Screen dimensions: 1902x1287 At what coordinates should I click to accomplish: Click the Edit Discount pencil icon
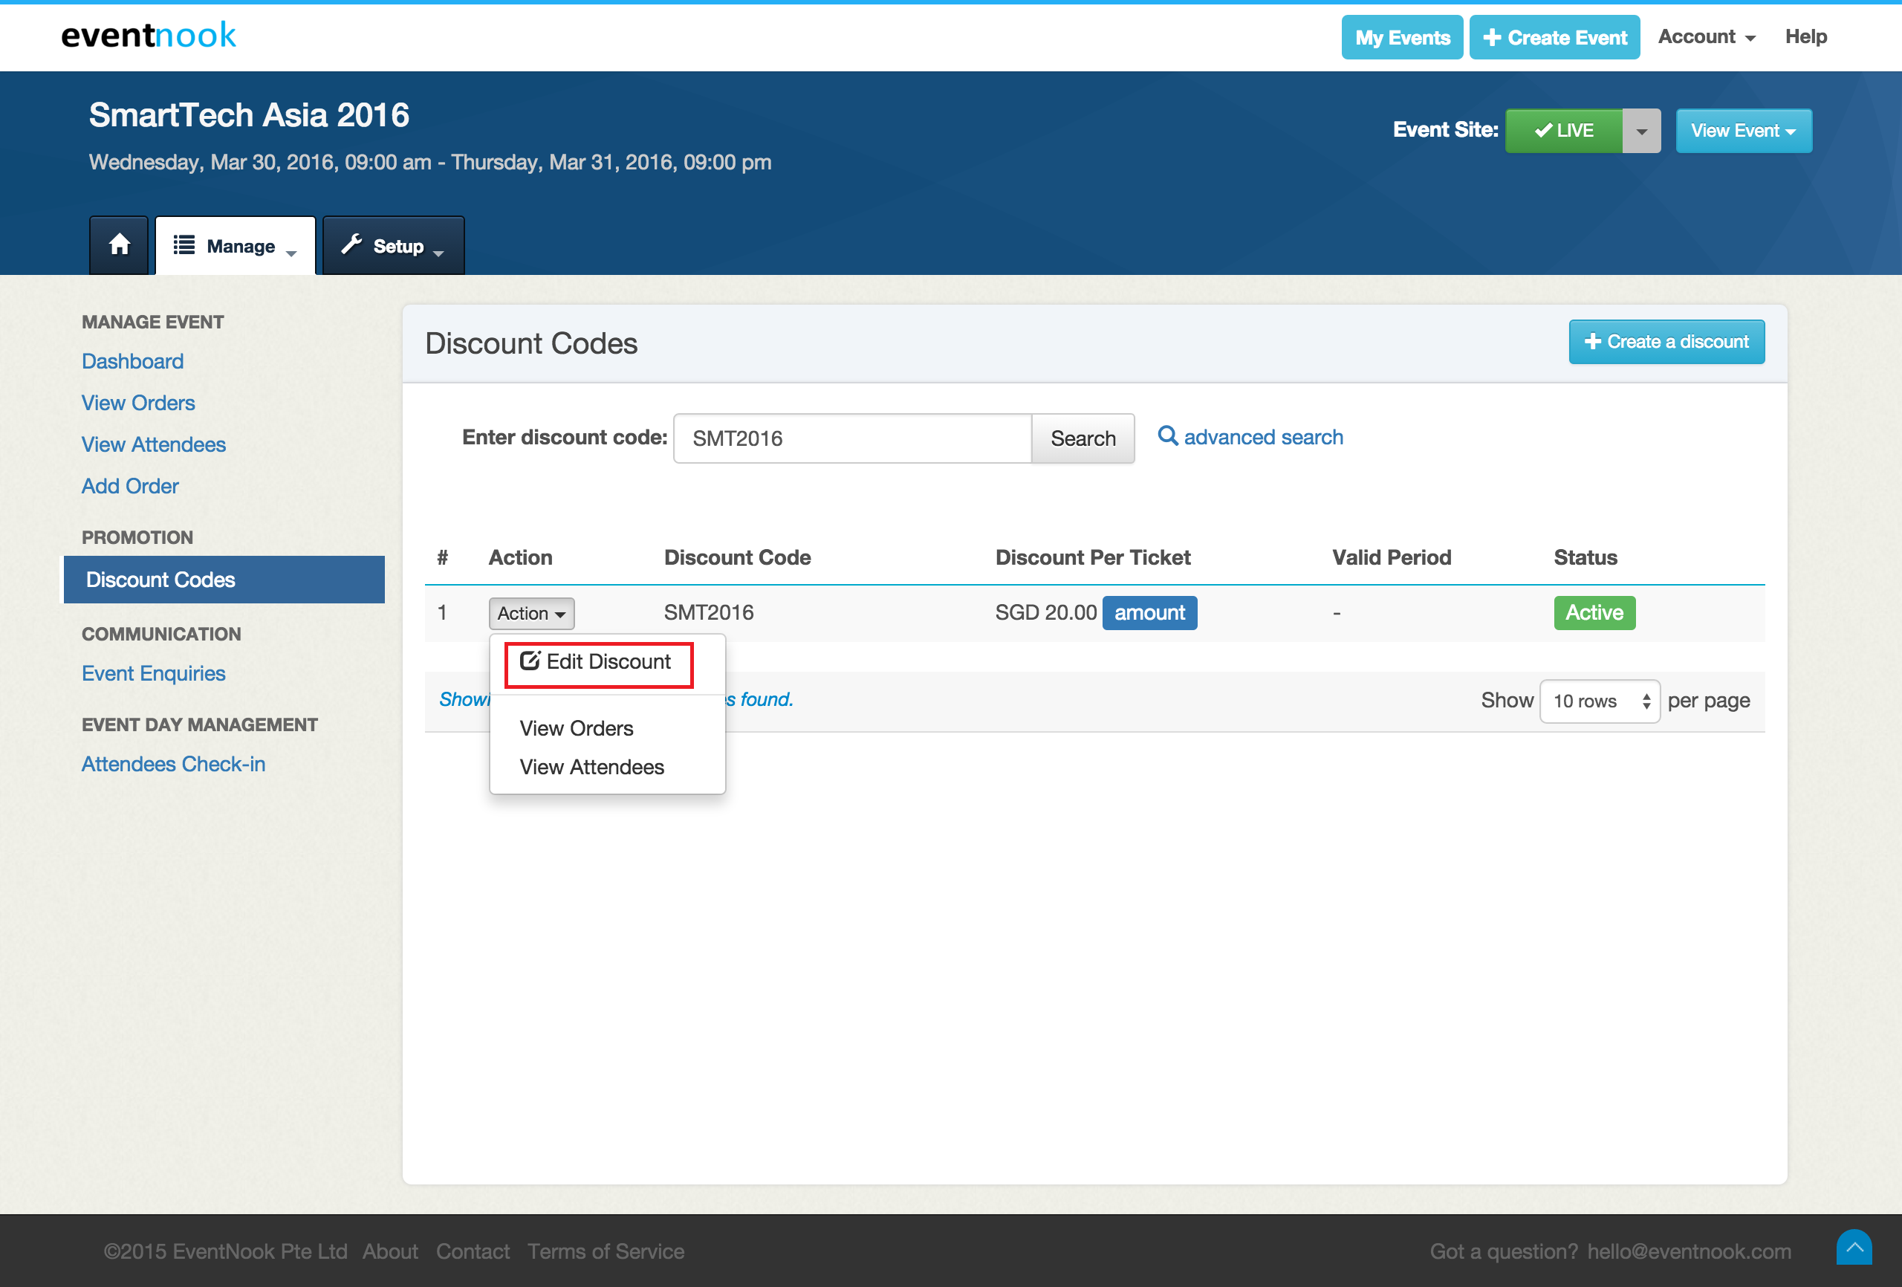pos(530,661)
